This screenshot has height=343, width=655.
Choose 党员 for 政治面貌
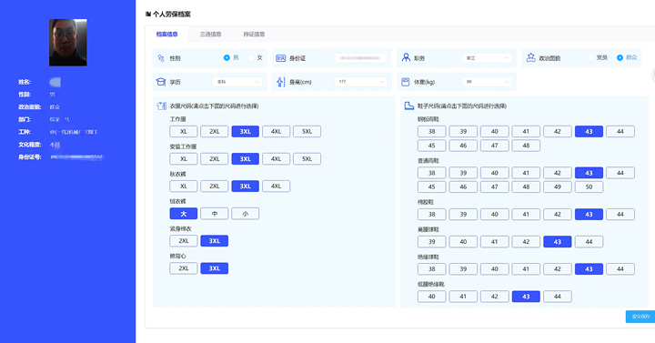590,57
